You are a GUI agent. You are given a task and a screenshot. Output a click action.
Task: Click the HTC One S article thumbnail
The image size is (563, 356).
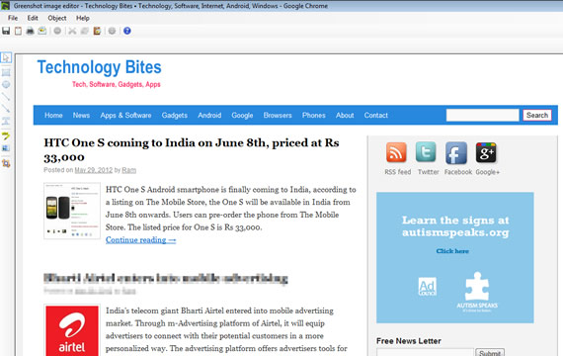(x=72, y=211)
